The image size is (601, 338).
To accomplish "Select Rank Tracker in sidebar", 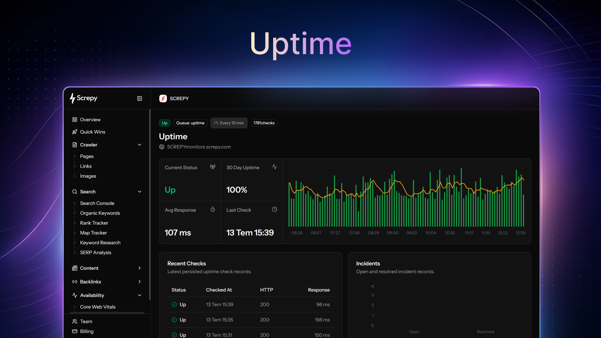I will tap(94, 223).
